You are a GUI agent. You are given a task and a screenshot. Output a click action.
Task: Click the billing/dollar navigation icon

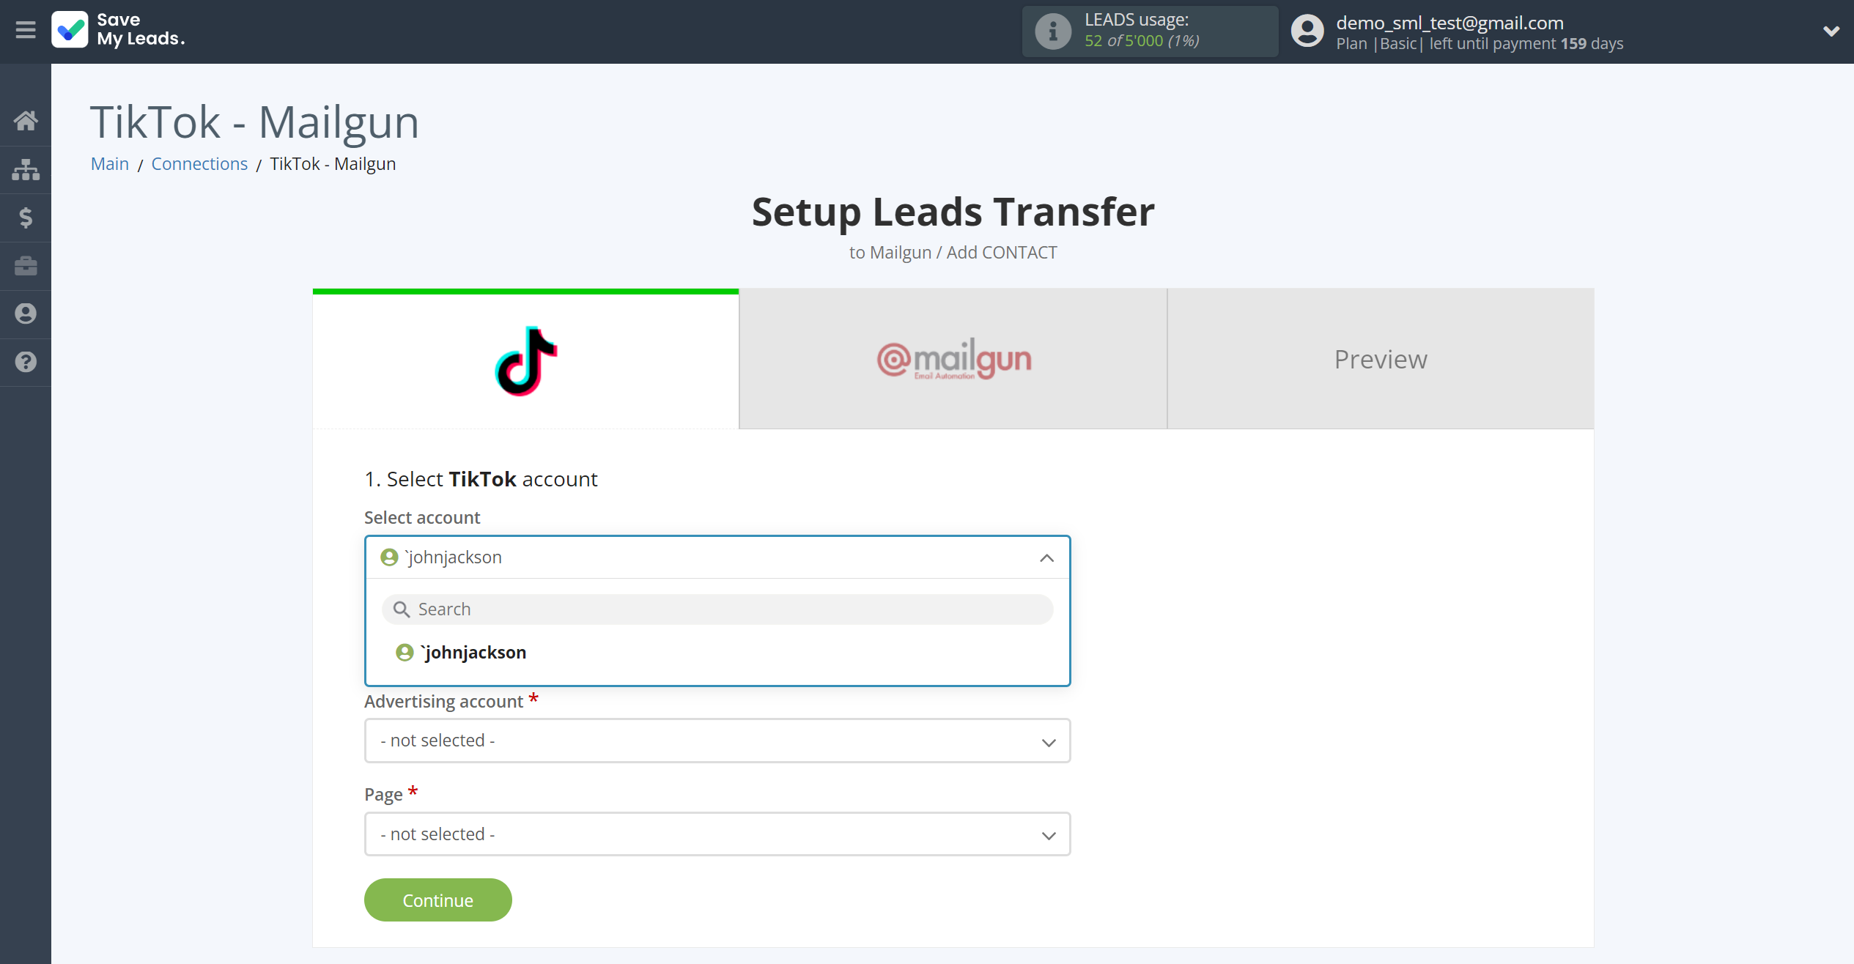coord(26,217)
